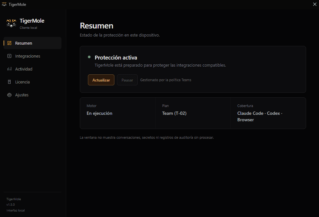Click the 'Team (T-02)' plan value
This screenshot has height=217, width=319.
[x=174, y=113]
